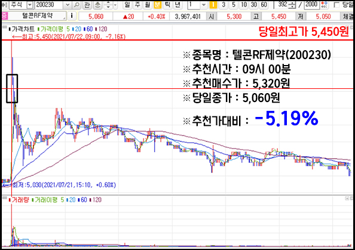Click the 2000 total bars input field

pos(311,5)
